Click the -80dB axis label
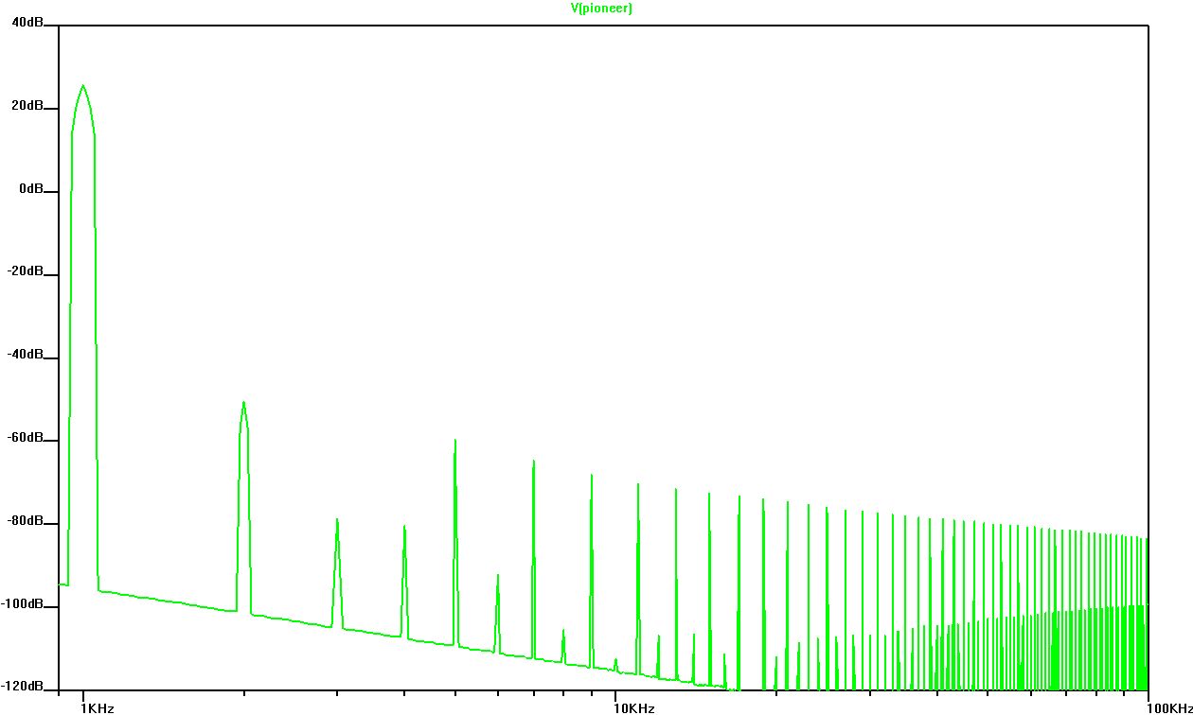 tap(25, 521)
